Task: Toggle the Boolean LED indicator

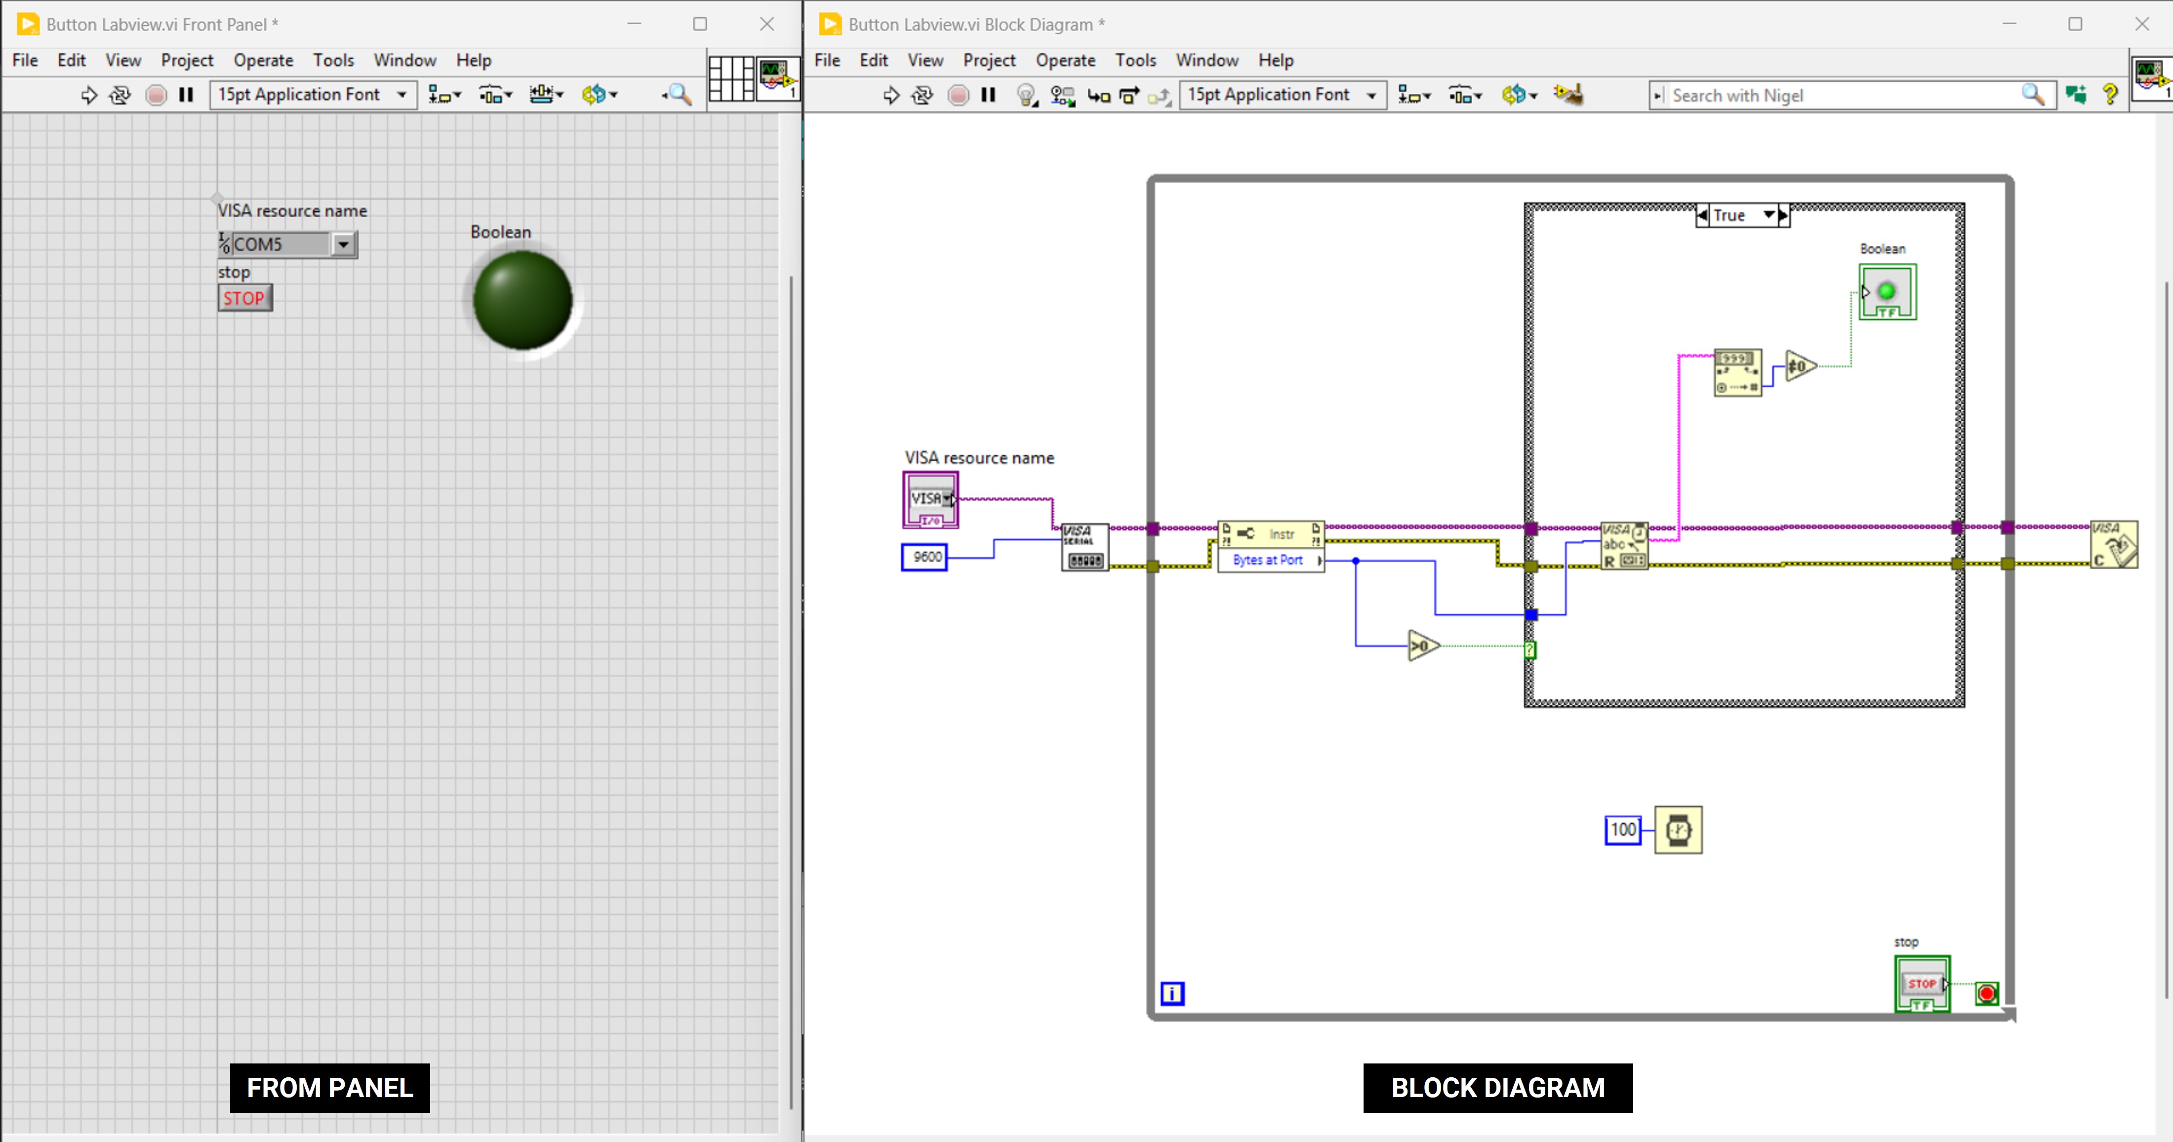Action: (x=523, y=299)
